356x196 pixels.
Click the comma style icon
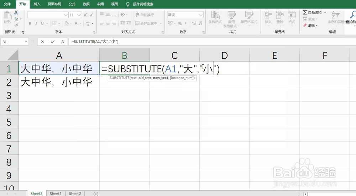point(186,23)
